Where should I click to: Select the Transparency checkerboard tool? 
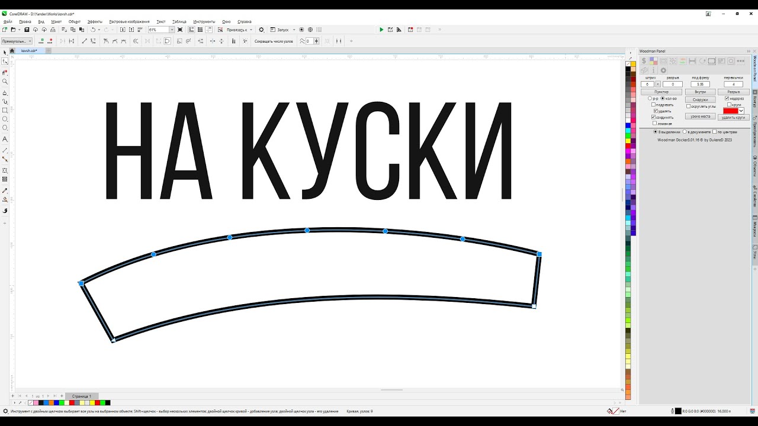[5, 179]
